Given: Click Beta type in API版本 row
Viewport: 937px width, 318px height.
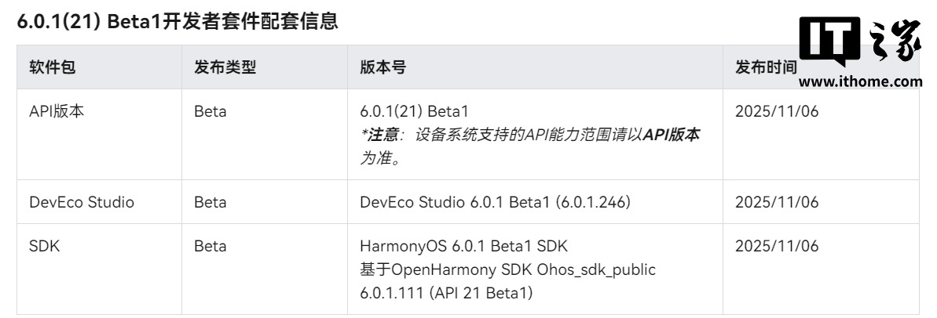Looking at the screenshot, I should tap(210, 111).
